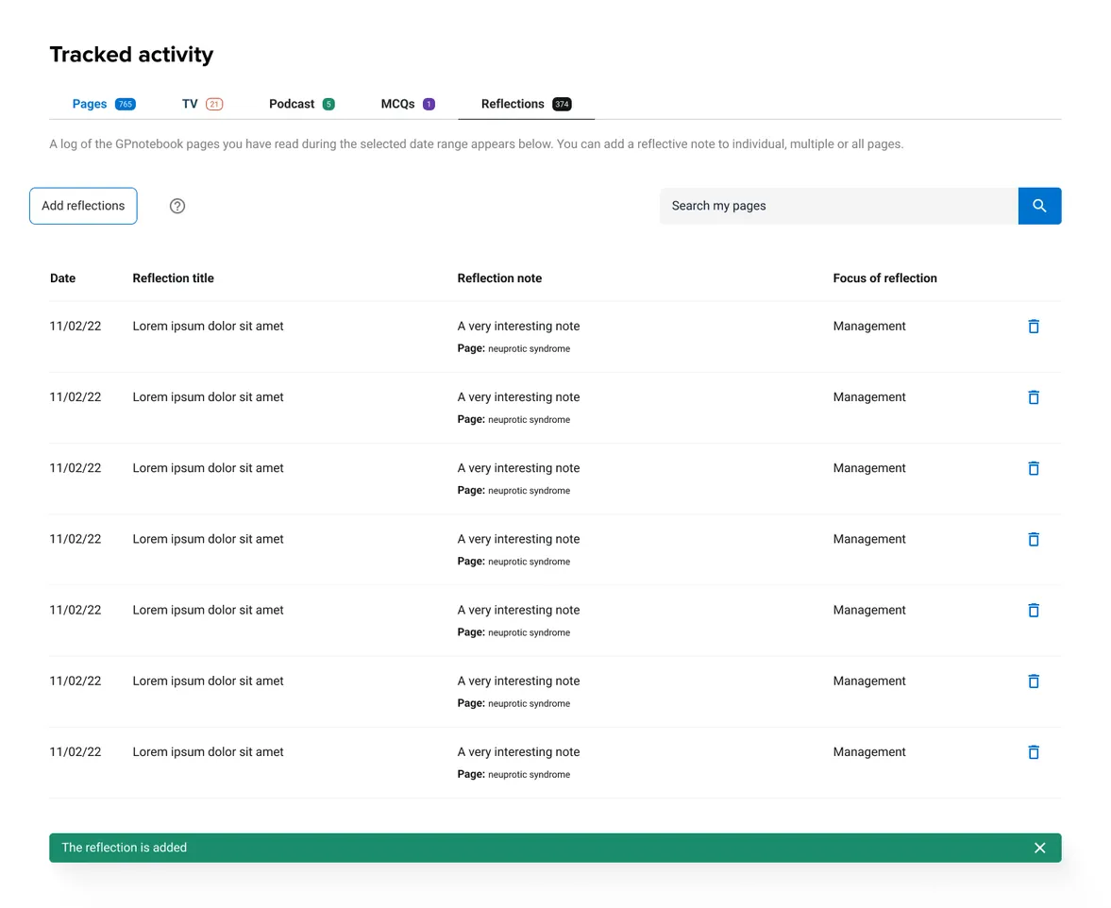The image size is (1111, 908).
Task: Trash the sixth reflection row
Action: pyautogui.click(x=1034, y=681)
